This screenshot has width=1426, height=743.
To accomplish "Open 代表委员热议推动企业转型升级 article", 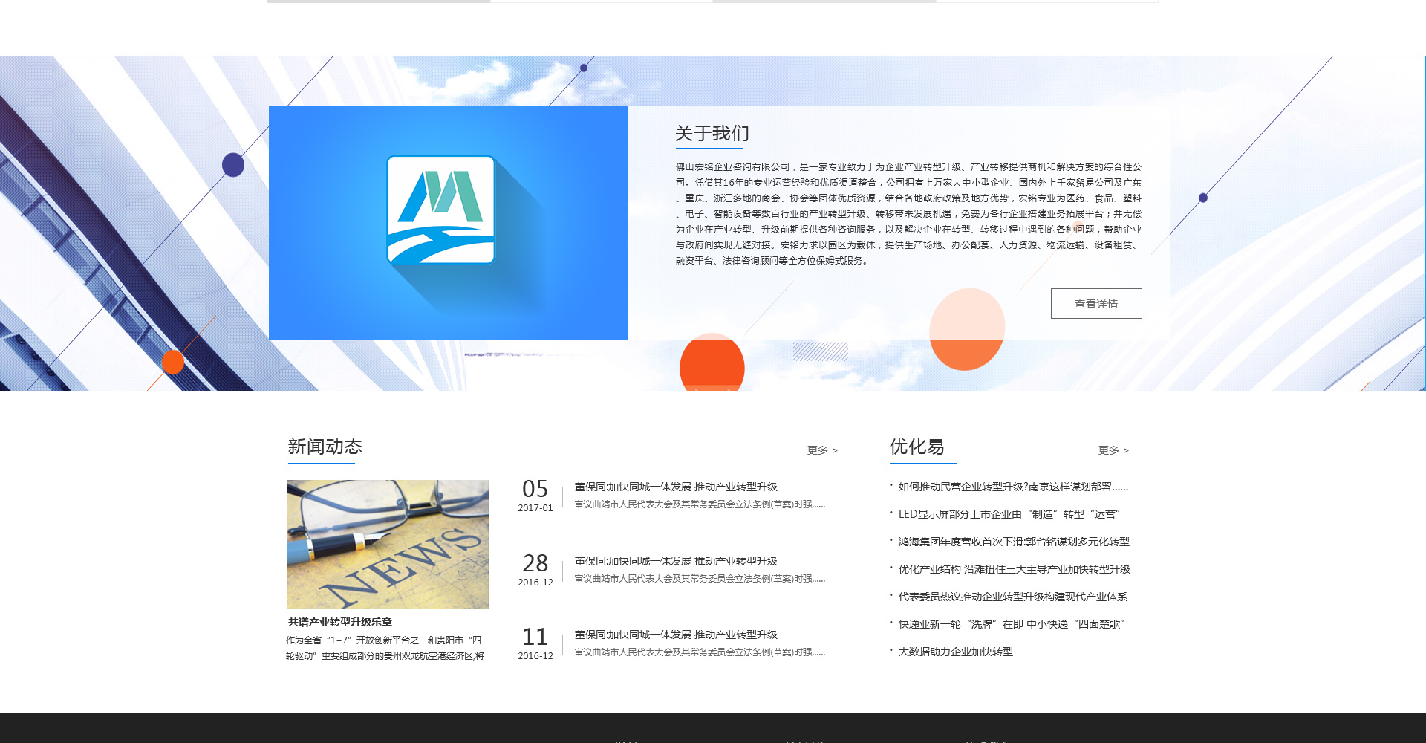I will (x=1012, y=597).
